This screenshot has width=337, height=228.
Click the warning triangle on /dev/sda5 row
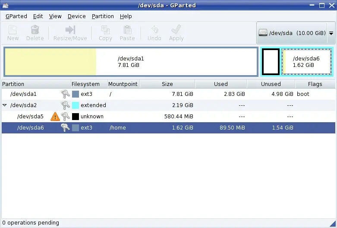55,116
